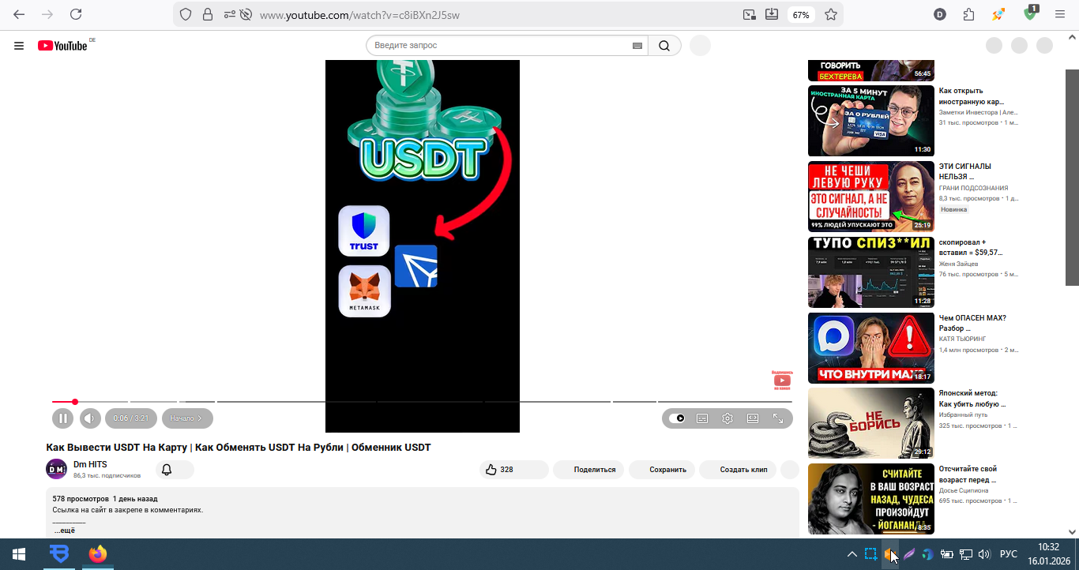Enter fullscreen mode
Viewport: 1079px width, 570px height.
click(778, 418)
